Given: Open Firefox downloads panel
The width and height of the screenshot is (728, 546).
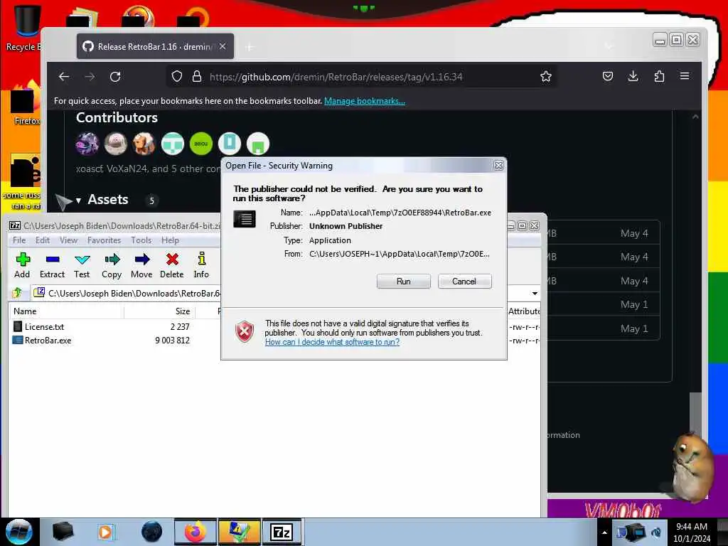Looking at the screenshot, I should click(633, 77).
